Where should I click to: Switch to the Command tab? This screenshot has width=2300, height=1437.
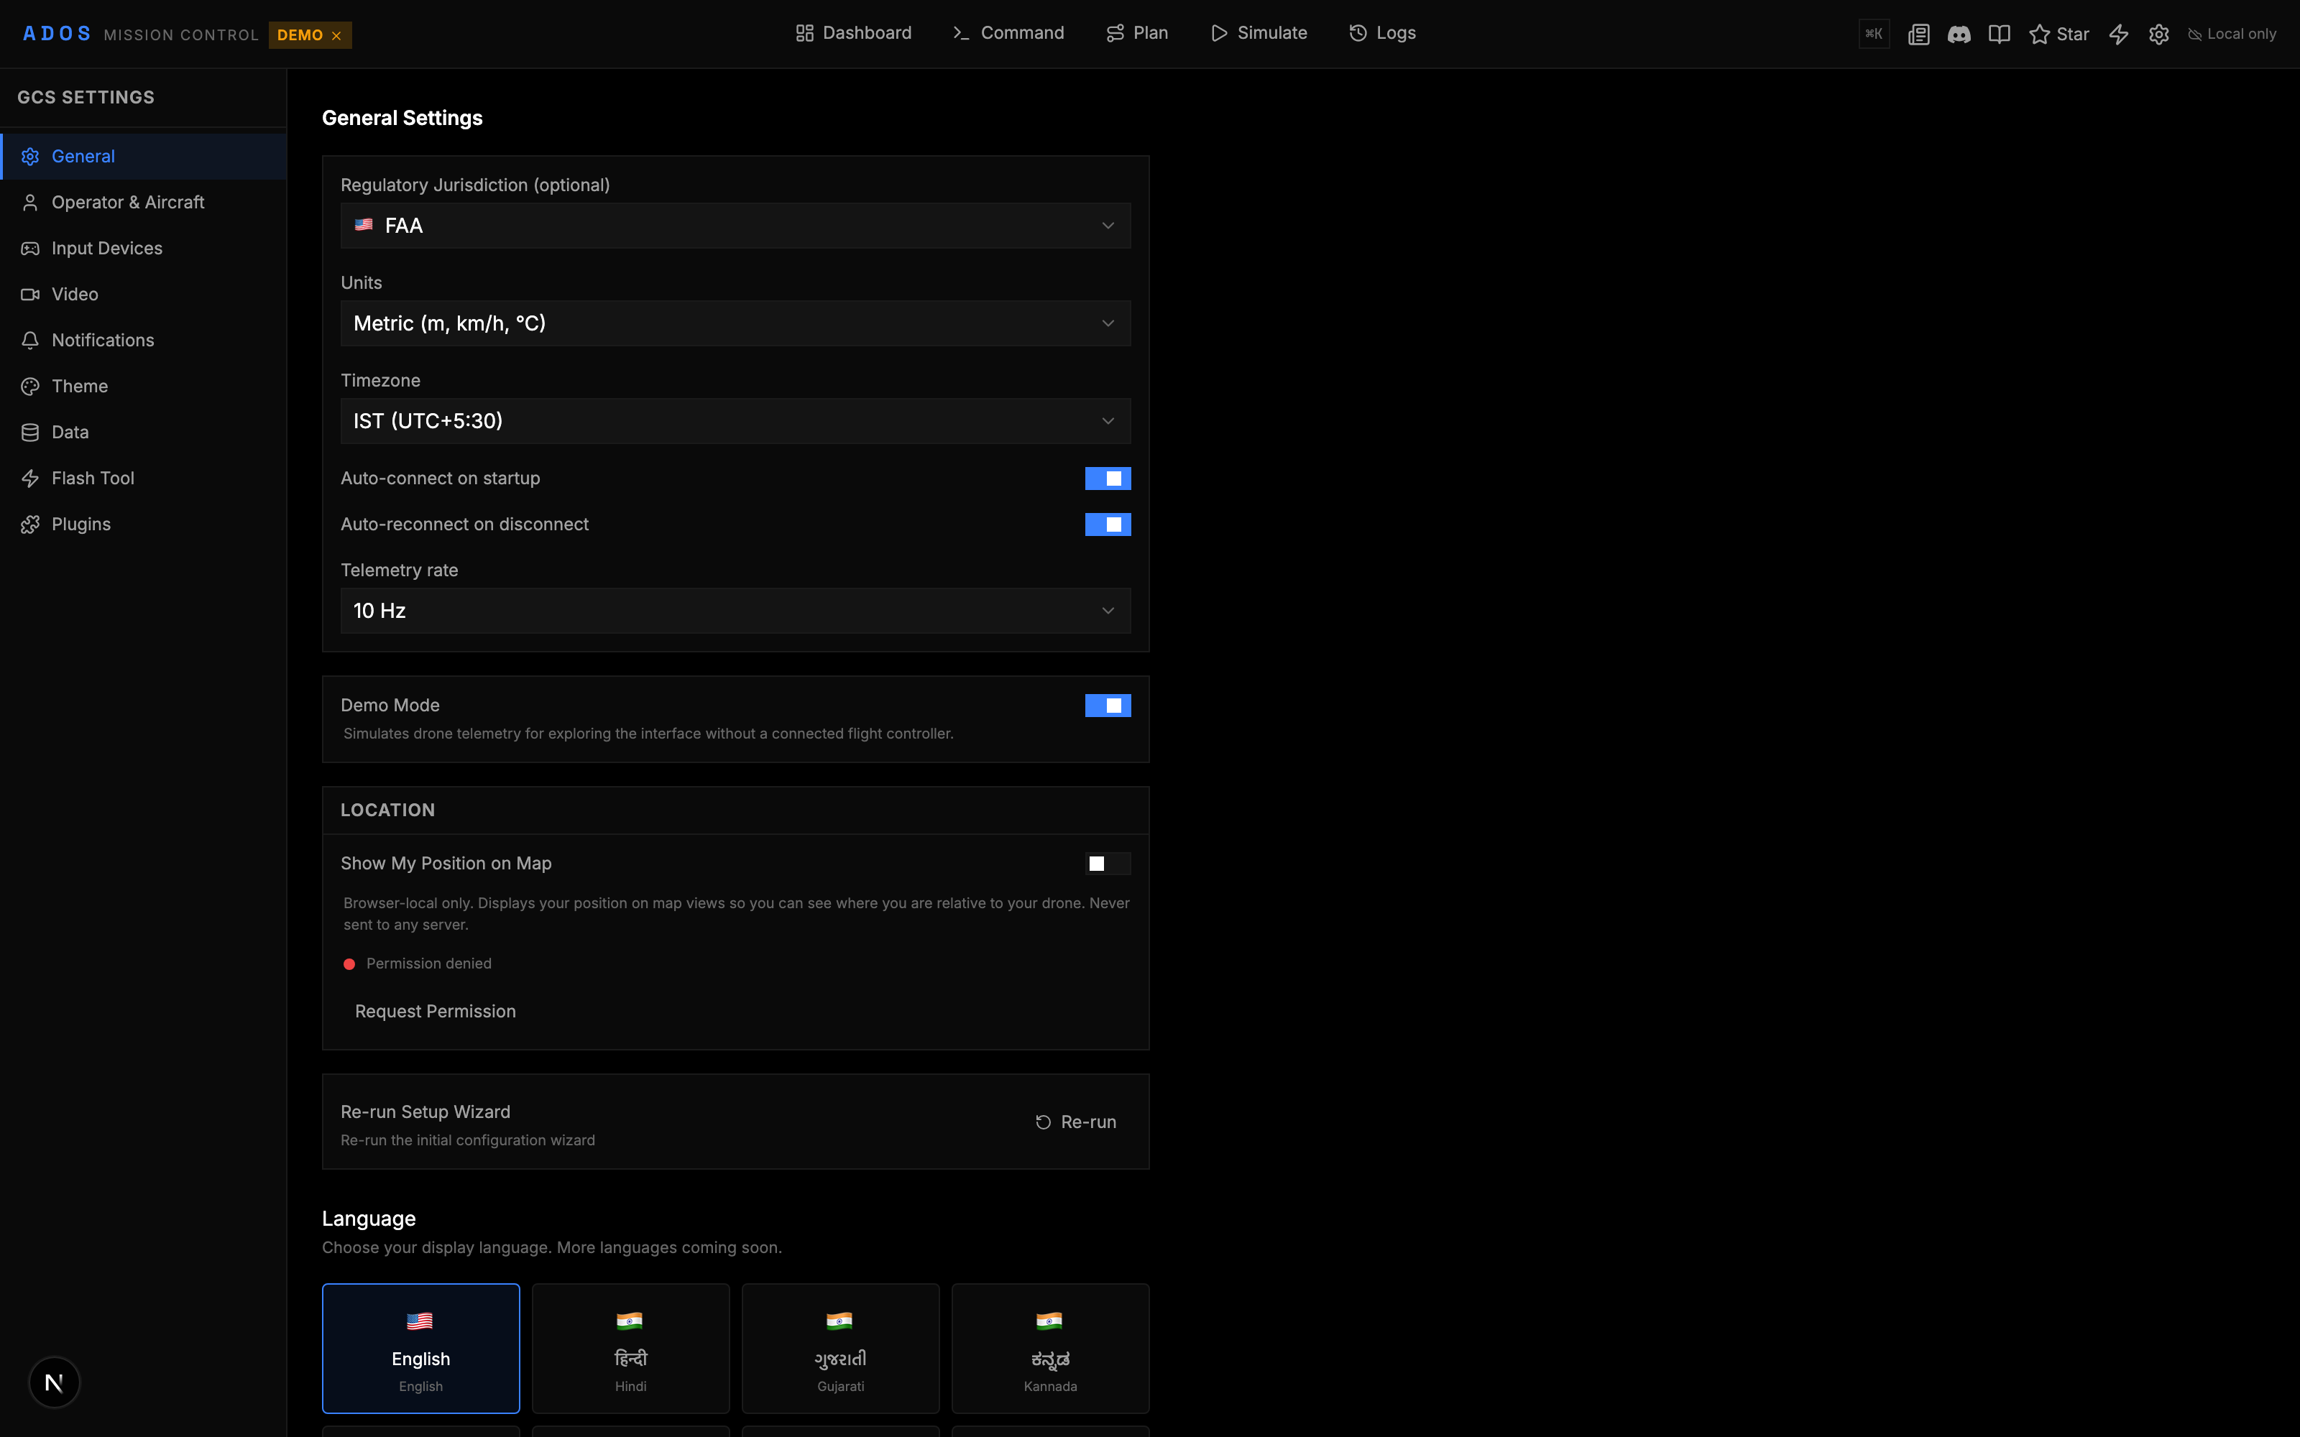pyautogui.click(x=1008, y=33)
